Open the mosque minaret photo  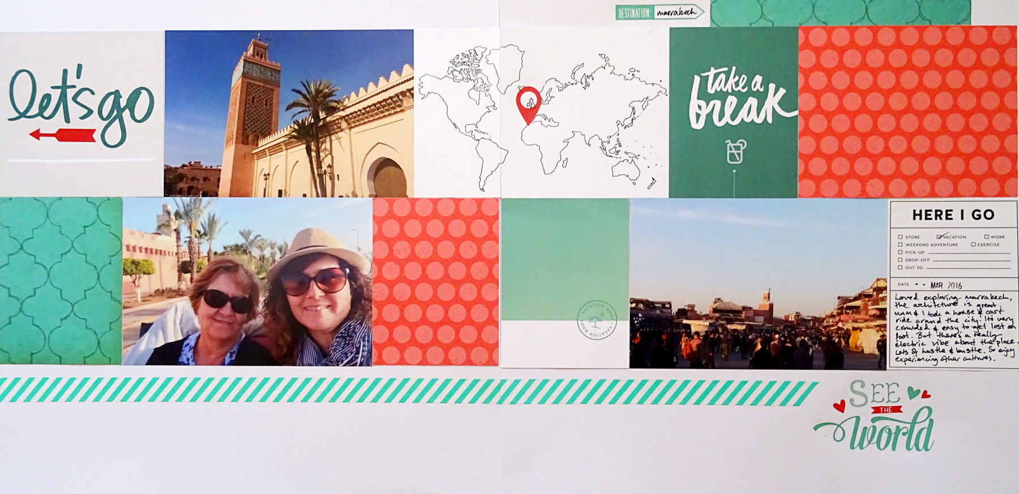point(289,113)
